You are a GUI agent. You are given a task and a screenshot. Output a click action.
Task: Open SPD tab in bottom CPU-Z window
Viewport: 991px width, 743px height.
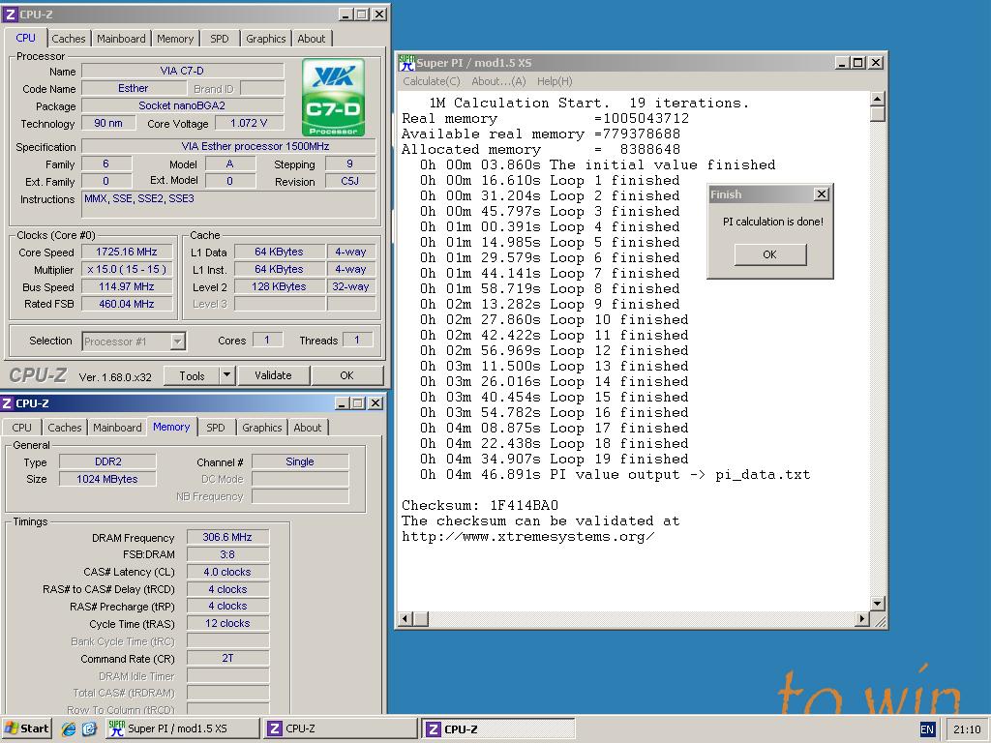click(x=216, y=428)
